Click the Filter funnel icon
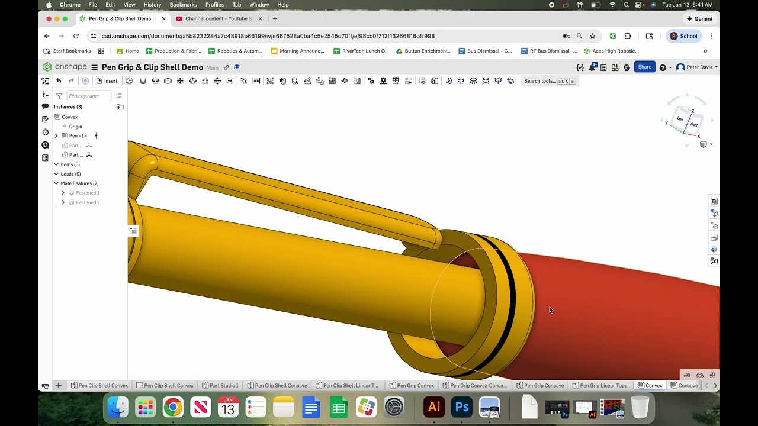 click(x=59, y=96)
